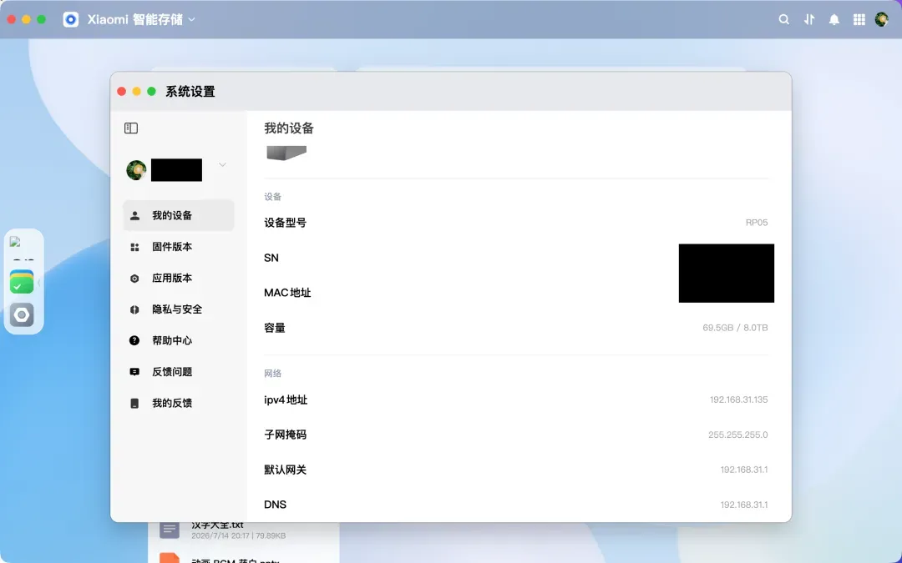This screenshot has height=563, width=902.
Task: Click the device thumbnail under 我的设备
Action: pyautogui.click(x=286, y=153)
